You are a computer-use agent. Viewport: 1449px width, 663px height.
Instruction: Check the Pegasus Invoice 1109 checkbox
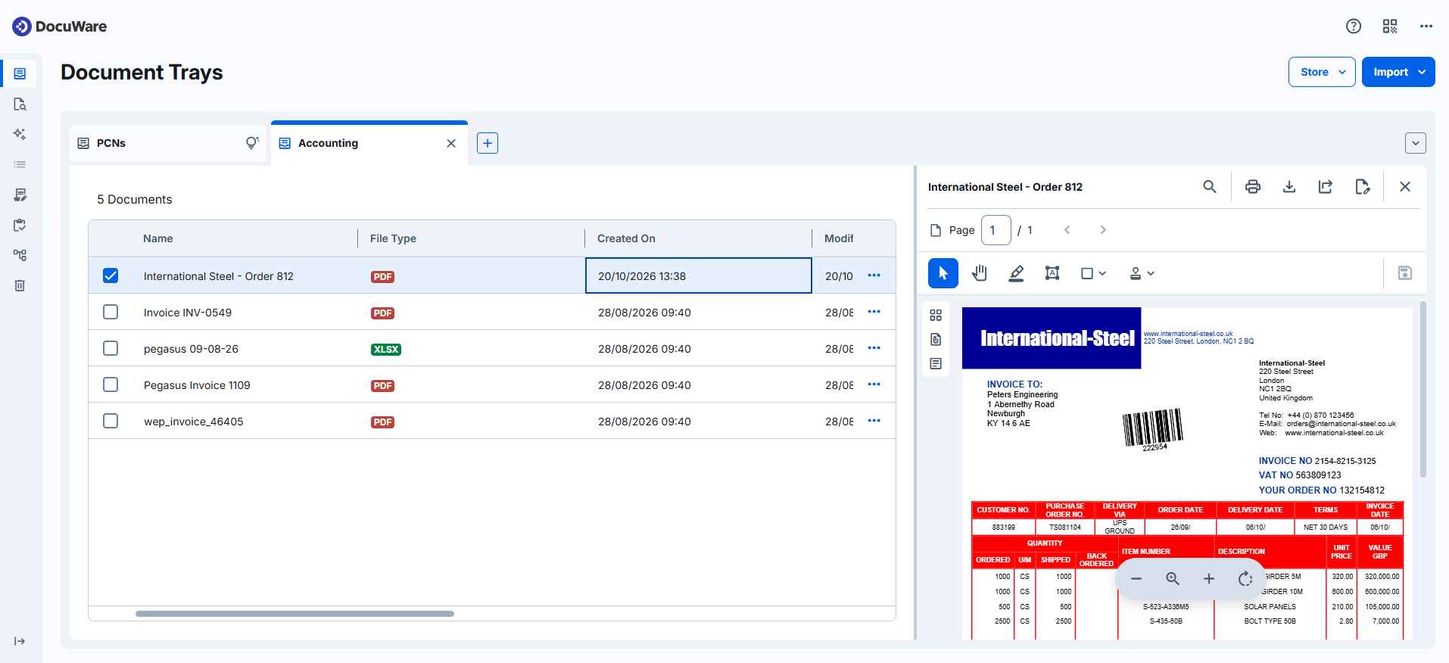click(111, 384)
